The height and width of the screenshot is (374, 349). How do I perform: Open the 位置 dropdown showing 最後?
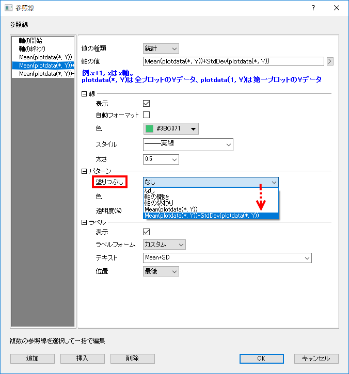click(x=161, y=271)
